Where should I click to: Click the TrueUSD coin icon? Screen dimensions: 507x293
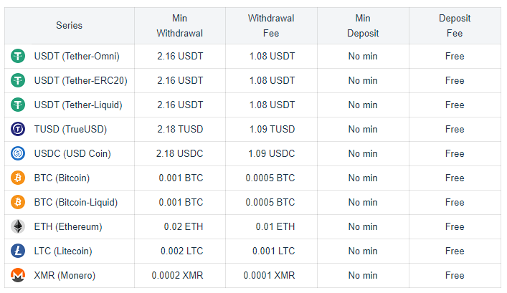18,129
